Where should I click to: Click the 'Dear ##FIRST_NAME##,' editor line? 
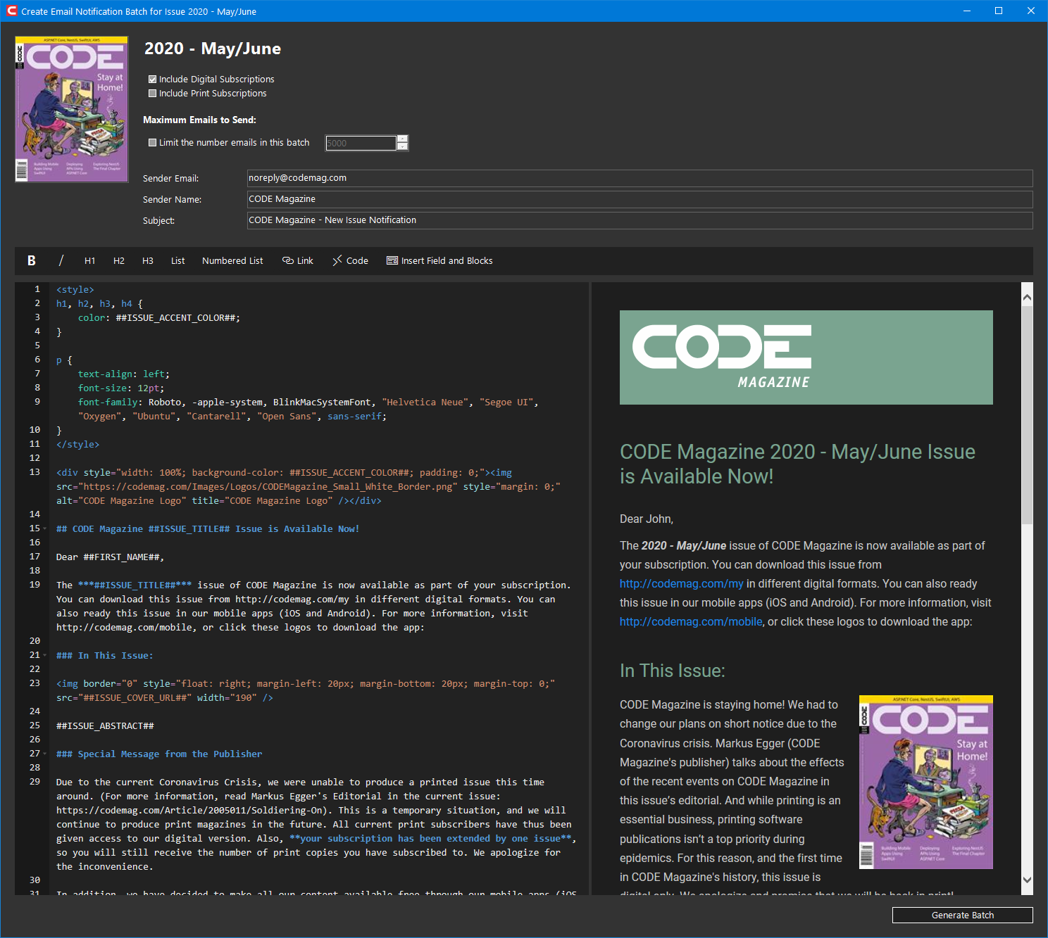[110, 557]
